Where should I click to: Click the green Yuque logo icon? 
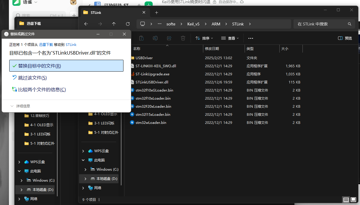point(16,2)
